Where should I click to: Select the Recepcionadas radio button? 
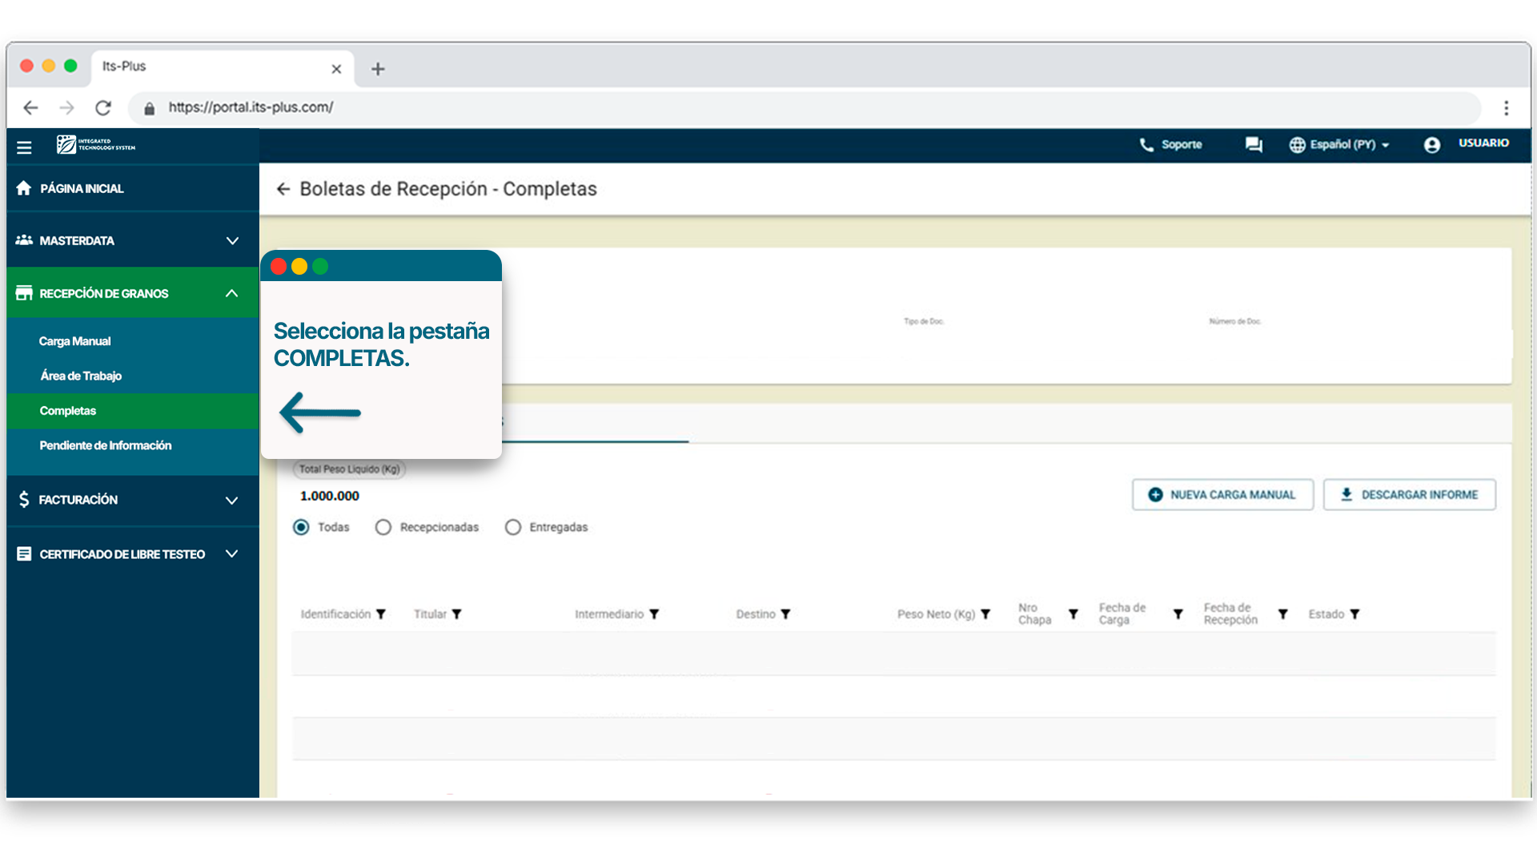pos(383,527)
